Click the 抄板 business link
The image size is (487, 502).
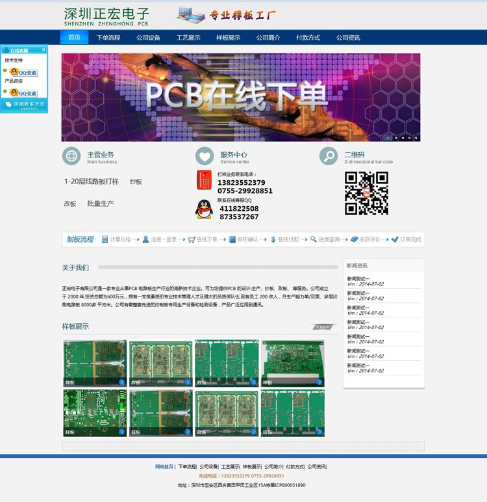click(x=136, y=182)
